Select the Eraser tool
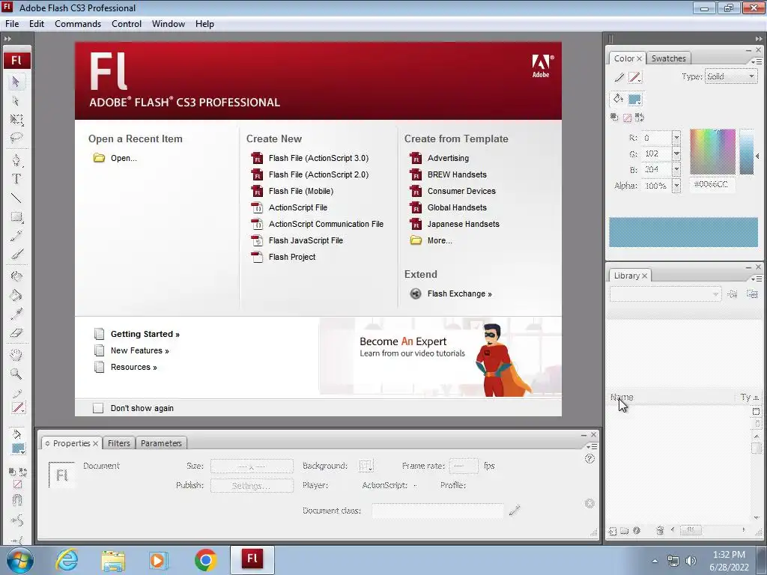The height and width of the screenshot is (575, 767). pos(16,333)
